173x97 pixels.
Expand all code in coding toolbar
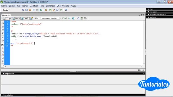[x=3, y=33]
